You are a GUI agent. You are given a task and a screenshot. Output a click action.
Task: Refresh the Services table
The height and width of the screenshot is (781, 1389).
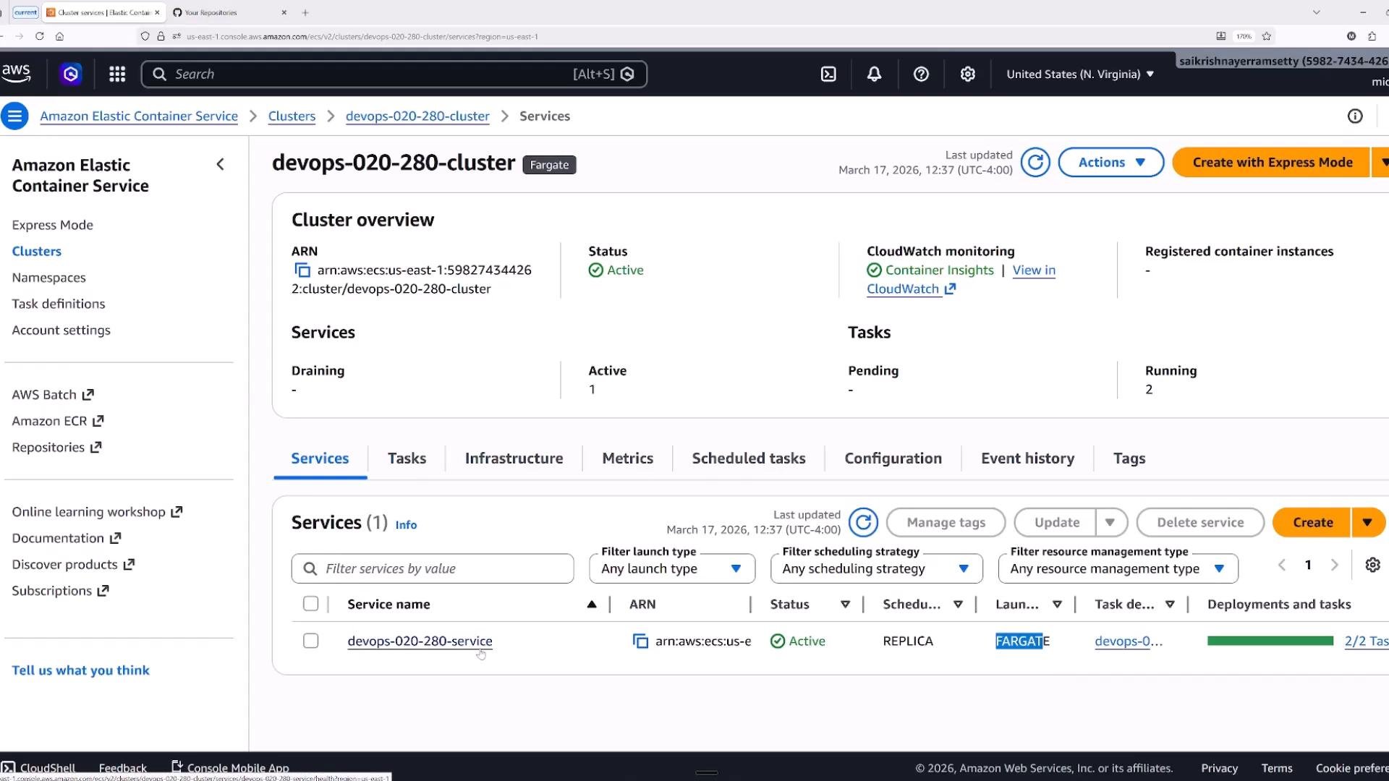point(863,522)
